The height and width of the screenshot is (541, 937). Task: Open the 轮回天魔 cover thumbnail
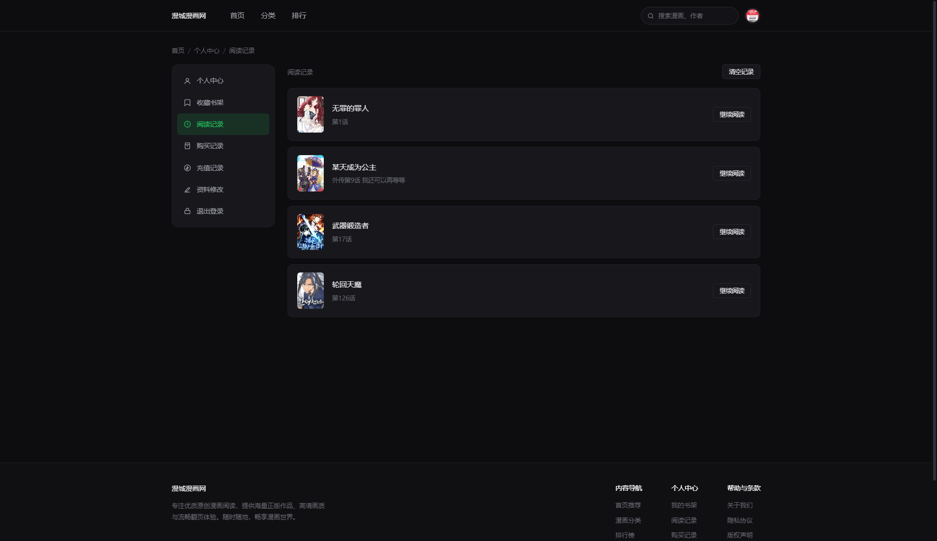click(311, 291)
